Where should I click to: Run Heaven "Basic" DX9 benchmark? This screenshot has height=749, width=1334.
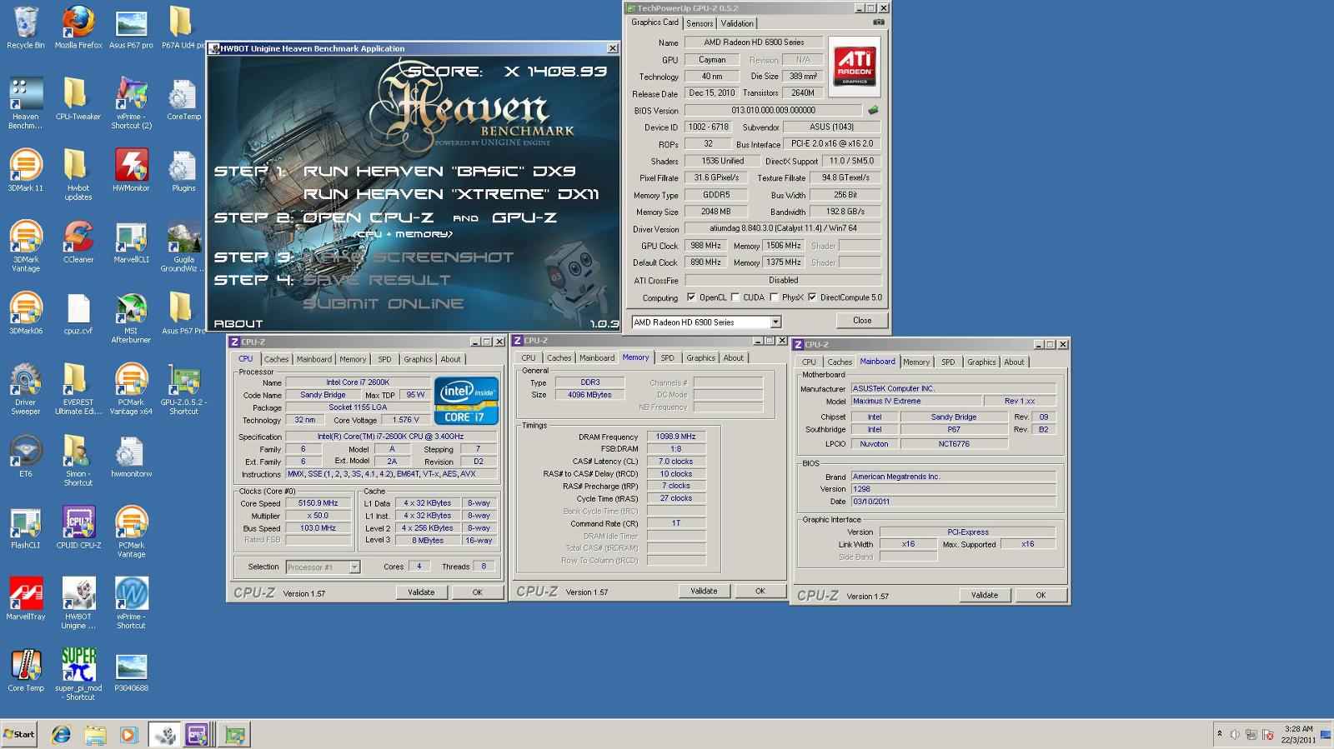(x=439, y=171)
